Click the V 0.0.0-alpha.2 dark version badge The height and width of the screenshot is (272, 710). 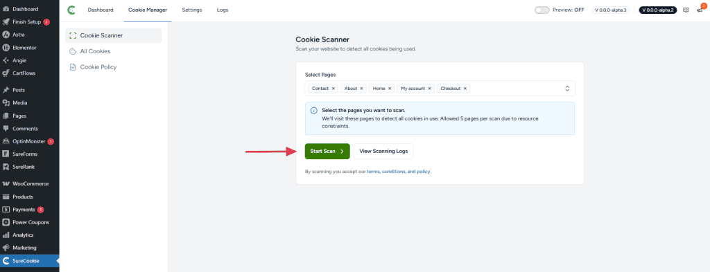pos(658,10)
